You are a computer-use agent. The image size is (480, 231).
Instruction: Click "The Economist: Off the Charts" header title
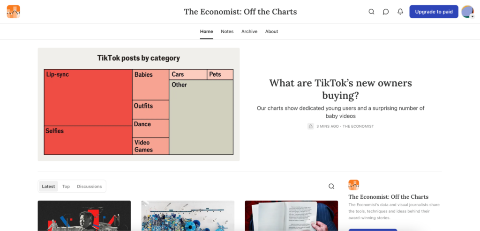[240, 12]
